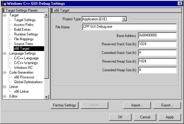Click the Commited Stack Size field

pos(157,53)
